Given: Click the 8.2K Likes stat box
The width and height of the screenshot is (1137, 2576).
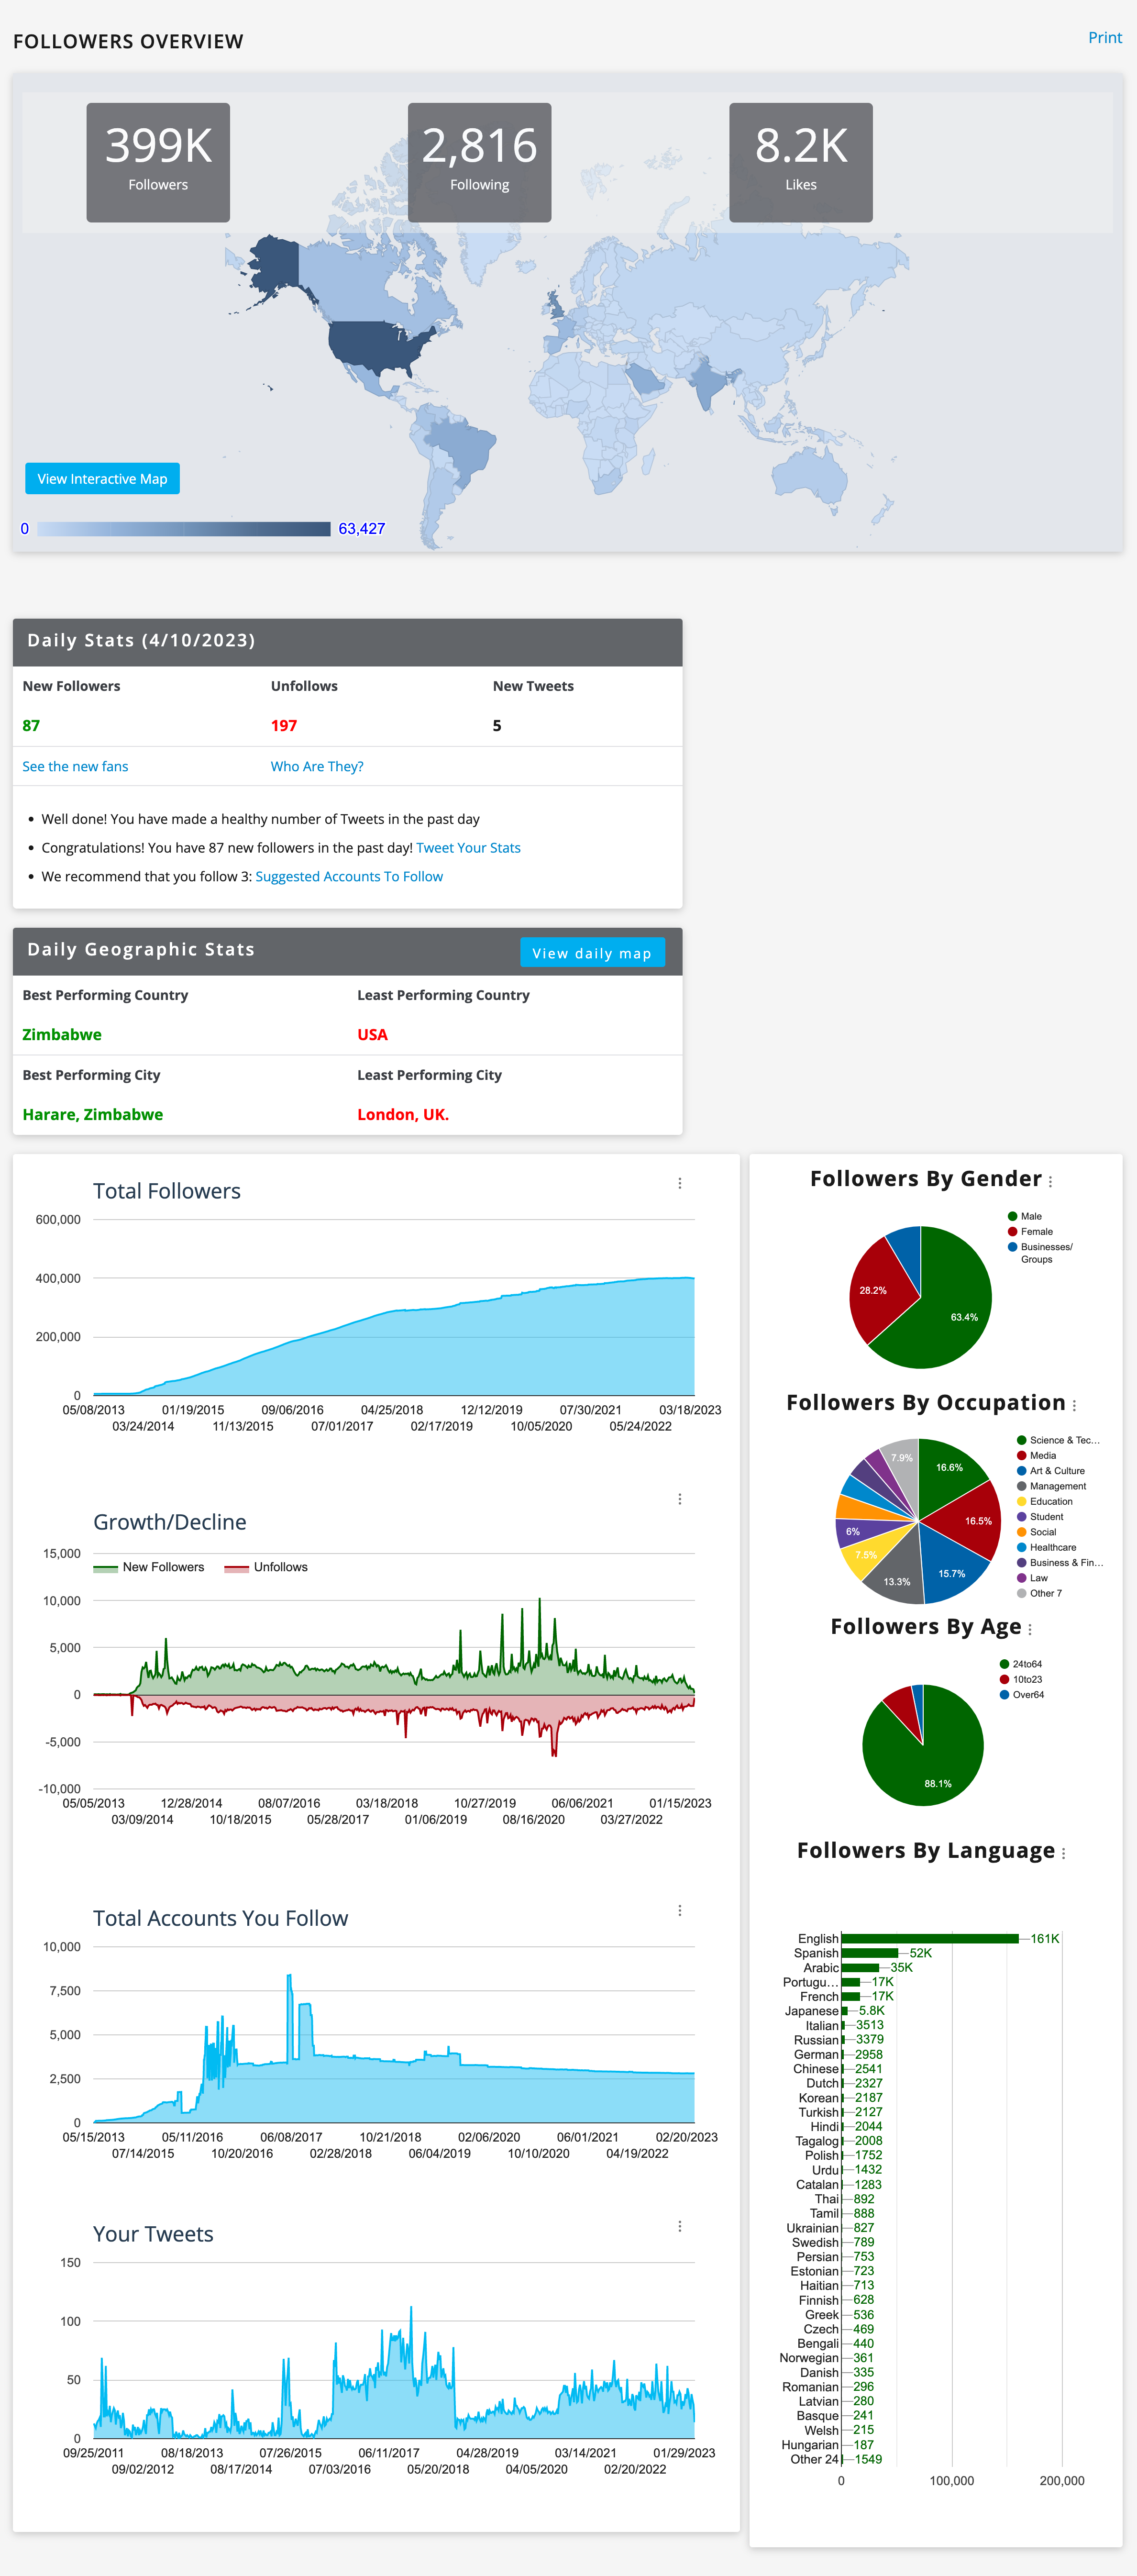Looking at the screenshot, I should pyautogui.click(x=801, y=162).
